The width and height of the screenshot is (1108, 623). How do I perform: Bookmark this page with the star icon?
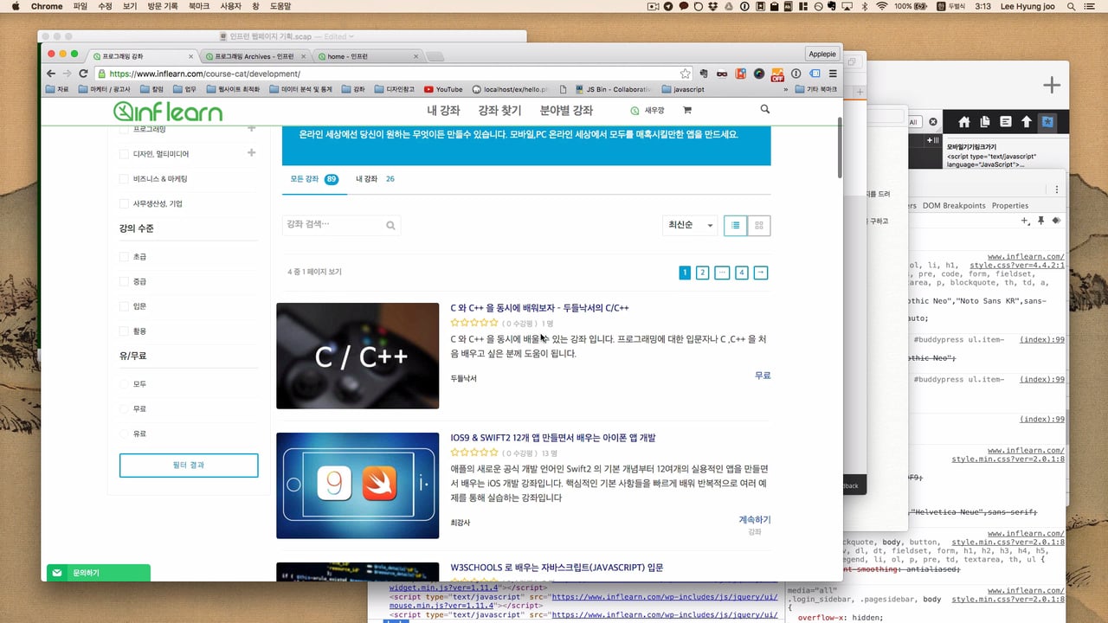(x=685, y=74)
